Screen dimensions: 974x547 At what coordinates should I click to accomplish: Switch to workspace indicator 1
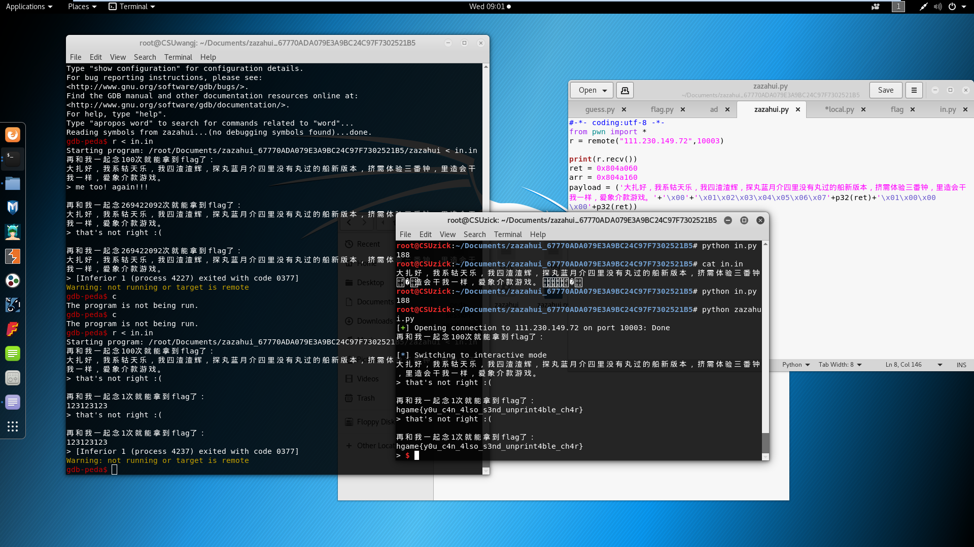coord(898,7)
